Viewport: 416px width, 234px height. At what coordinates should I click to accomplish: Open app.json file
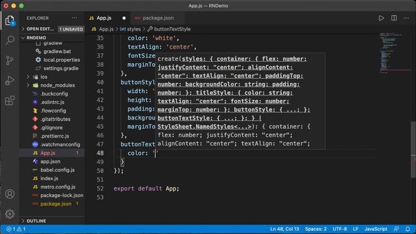click(x=50, y=162)
